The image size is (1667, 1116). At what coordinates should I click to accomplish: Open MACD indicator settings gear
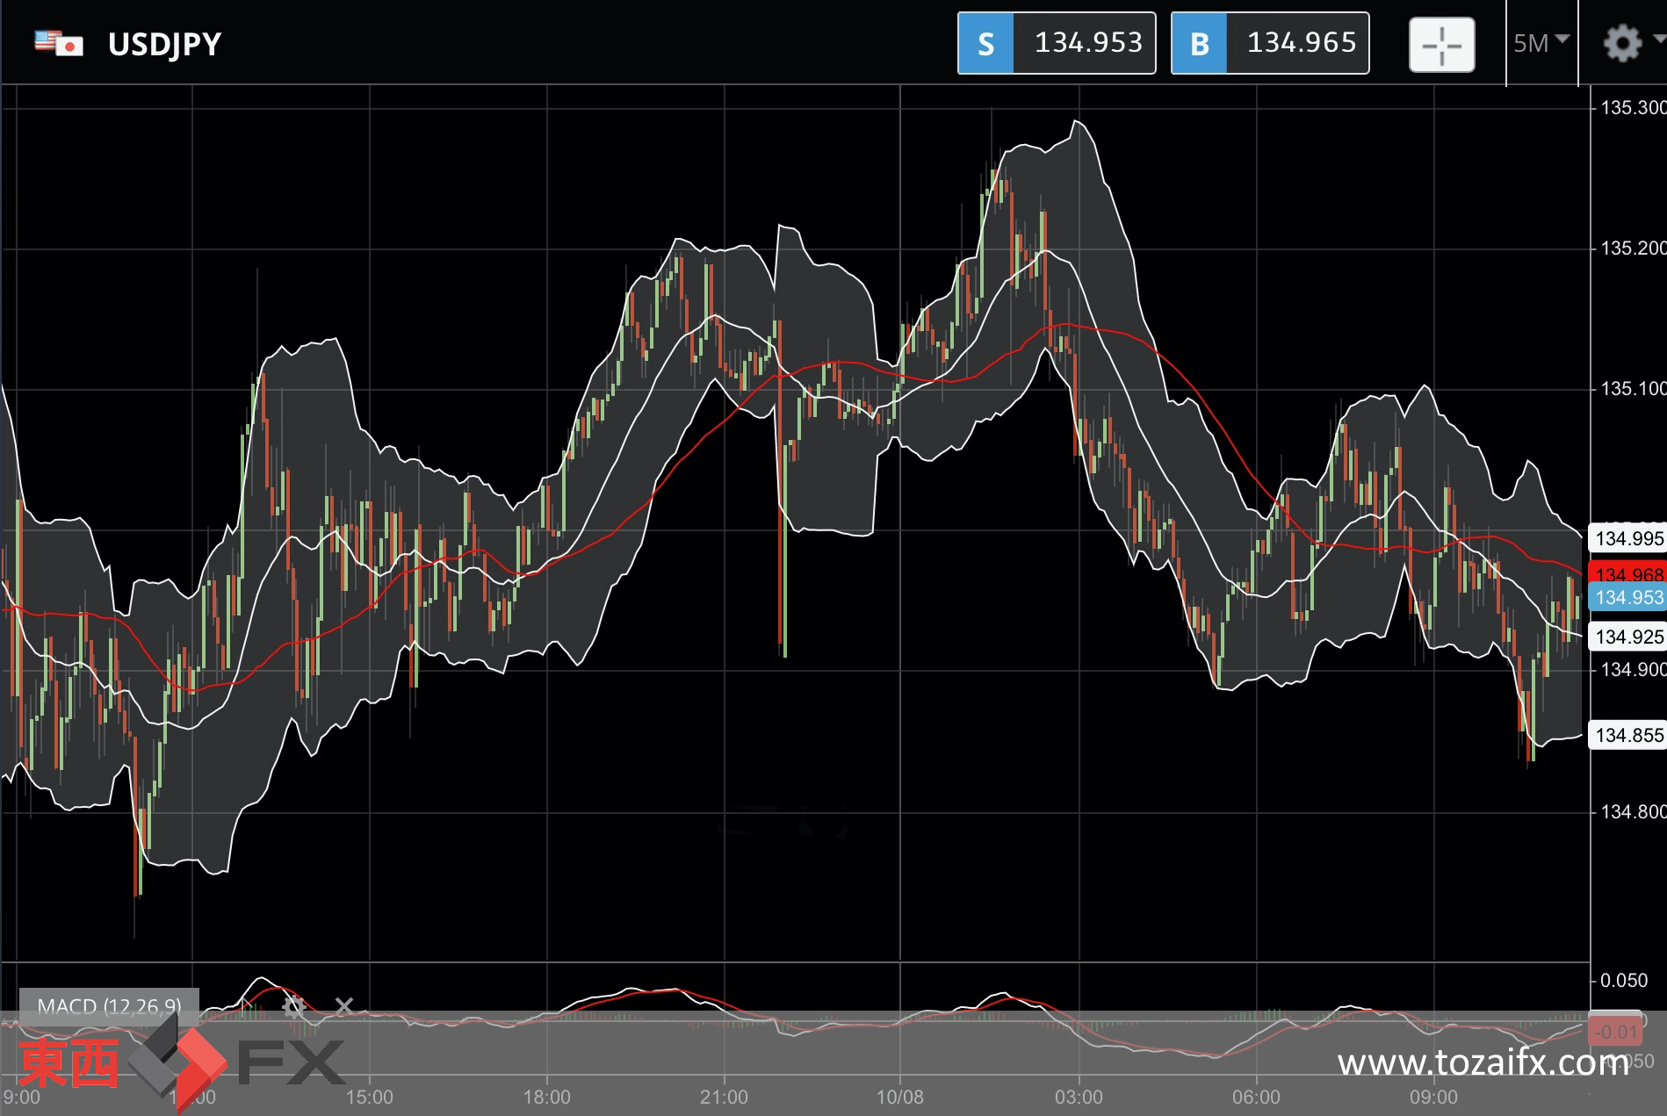point(293,1006)
